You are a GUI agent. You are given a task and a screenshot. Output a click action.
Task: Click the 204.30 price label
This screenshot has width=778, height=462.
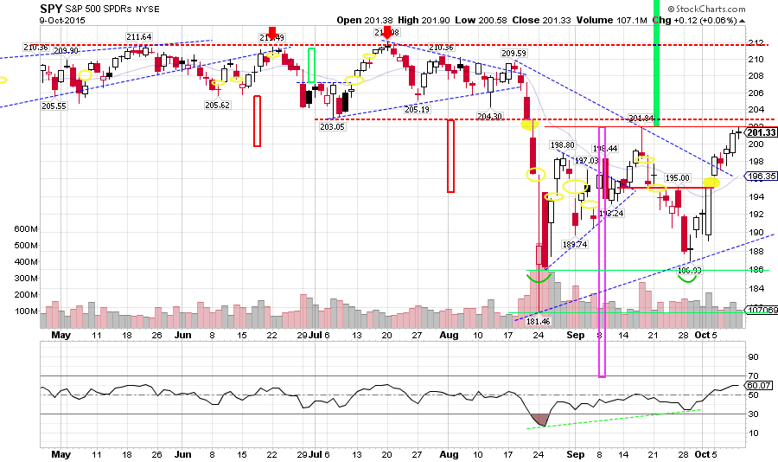(490, 116)
